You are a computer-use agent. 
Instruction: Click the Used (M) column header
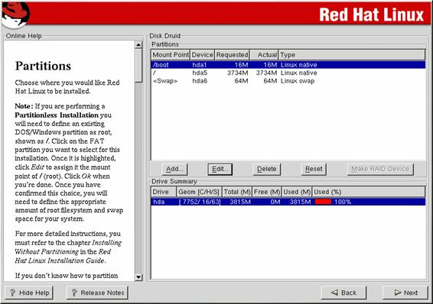(297, 192)
